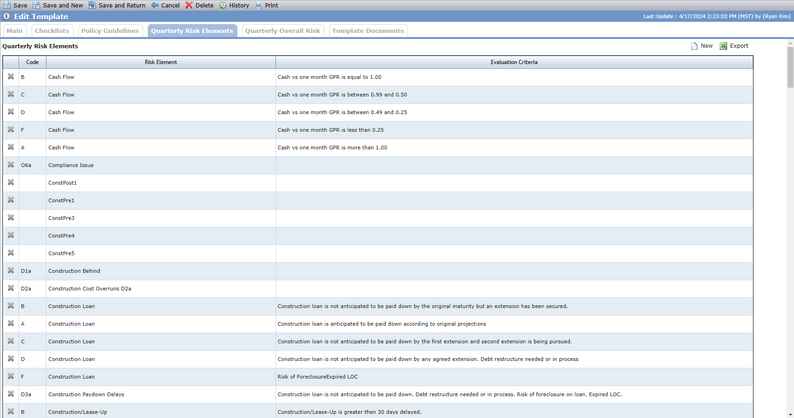794x418 pixels.
Task: Select 'Cash vs one month GPR is less than 0.25'
Action: [331, 130]
